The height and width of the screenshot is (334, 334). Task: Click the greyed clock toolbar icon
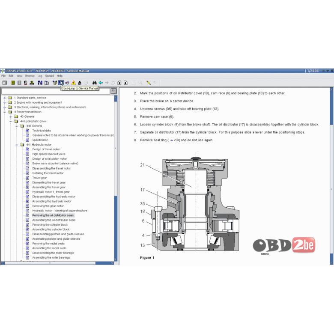[x=86, y=83]
